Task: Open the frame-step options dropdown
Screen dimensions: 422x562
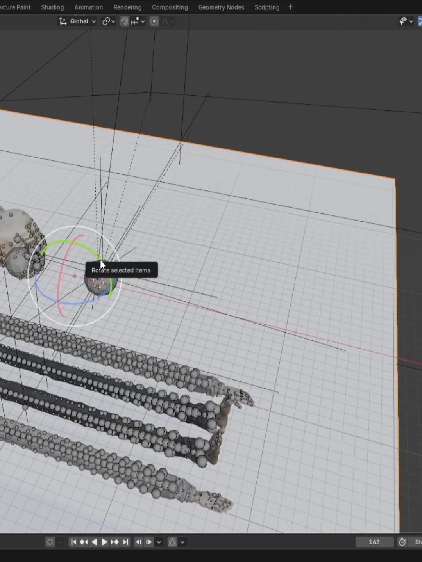Action: tap(159, 542)
